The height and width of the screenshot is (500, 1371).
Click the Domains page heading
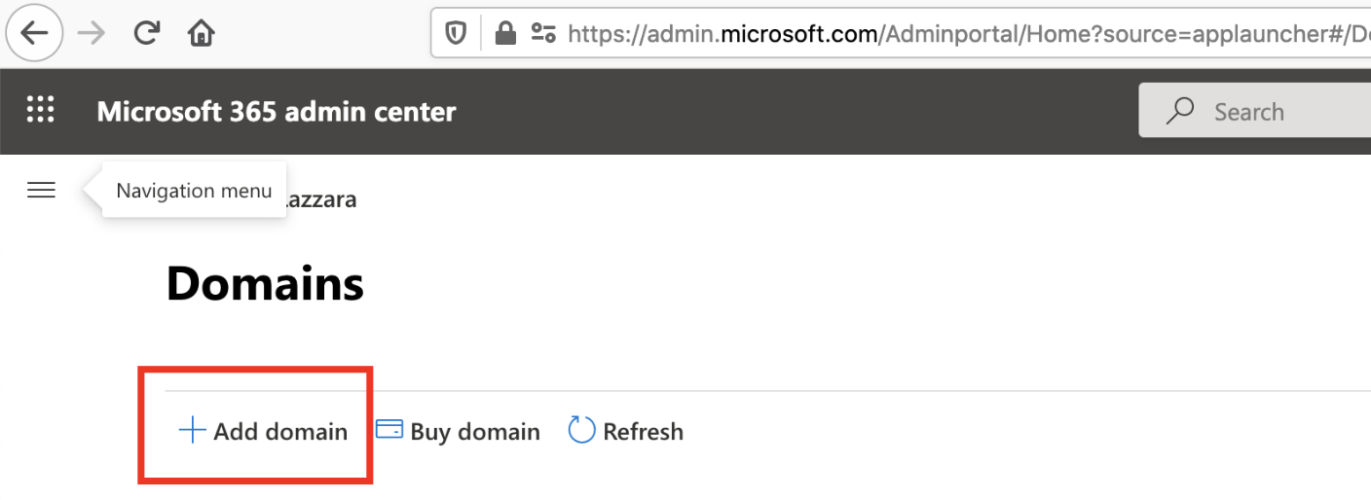coord(265,284)
